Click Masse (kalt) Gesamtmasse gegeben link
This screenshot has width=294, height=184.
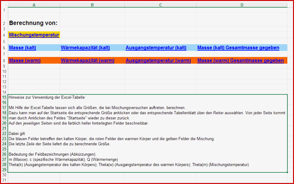pos(238,47)
